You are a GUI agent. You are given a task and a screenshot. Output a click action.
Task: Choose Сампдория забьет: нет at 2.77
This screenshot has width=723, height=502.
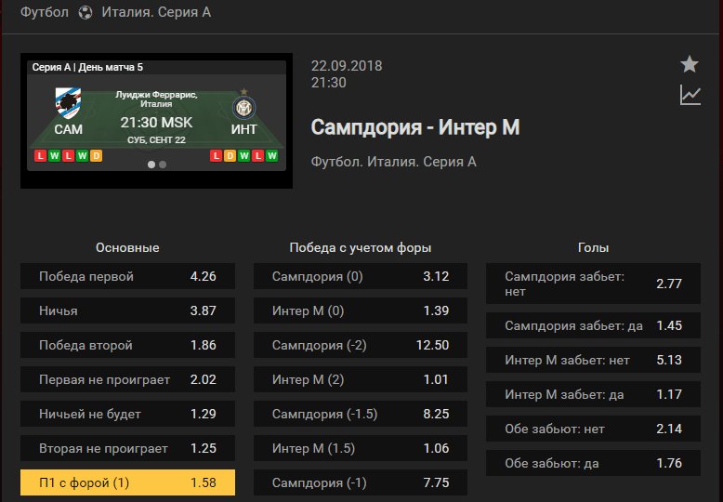[594, 284]
